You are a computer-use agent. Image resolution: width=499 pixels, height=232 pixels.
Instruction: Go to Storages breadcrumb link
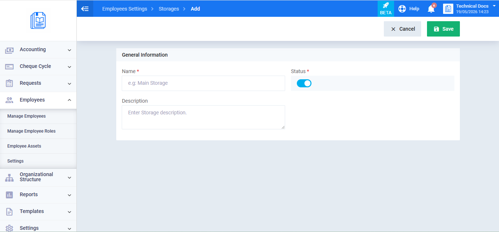click(169, 9)
